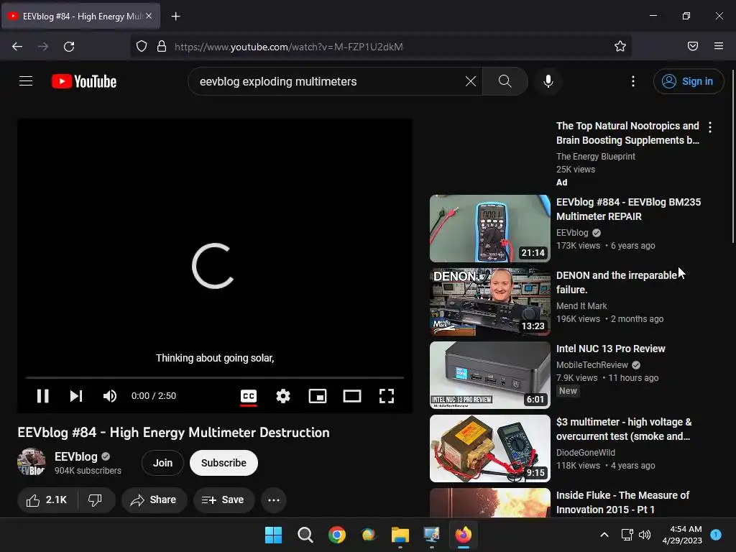Go to YouTube home via logo
The height and width of the screenshot is (552, 736).
click(x=84, y=81)
